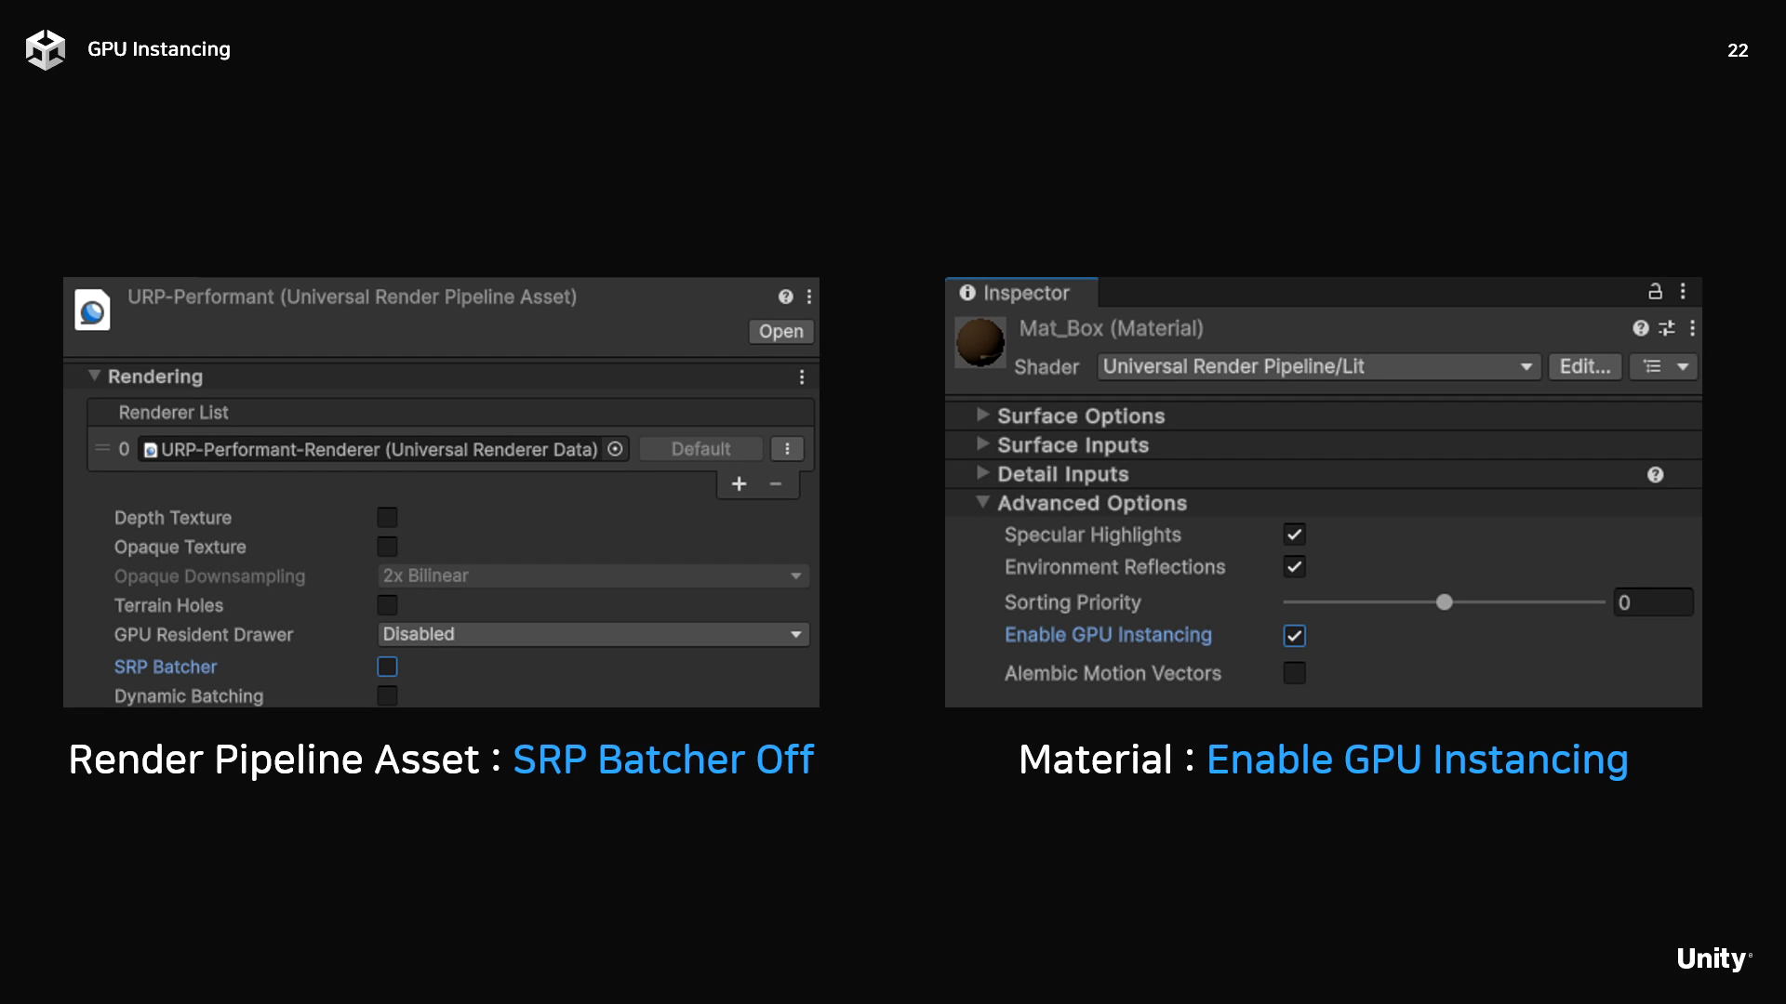This screenshot has height=1004, width=1786.
Task: Open the material preset sliders icon
Action: pos(1666,328)
